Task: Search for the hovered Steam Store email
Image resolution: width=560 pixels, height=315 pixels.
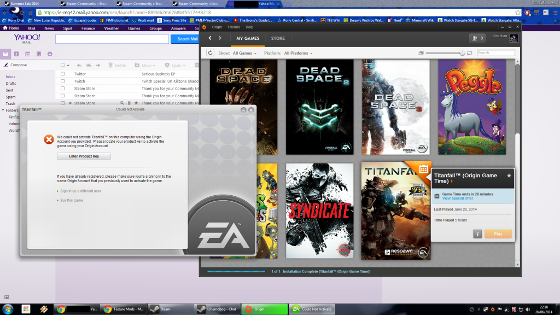Action: click(122, 103)
